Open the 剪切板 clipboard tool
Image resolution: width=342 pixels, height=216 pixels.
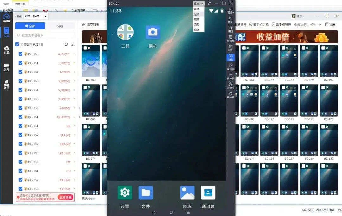231,38
